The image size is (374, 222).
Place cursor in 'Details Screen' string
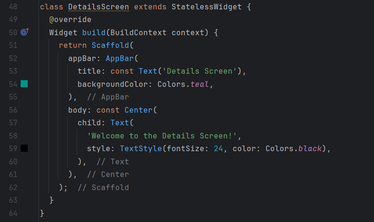pyautogui.click(x=199, y=71)
